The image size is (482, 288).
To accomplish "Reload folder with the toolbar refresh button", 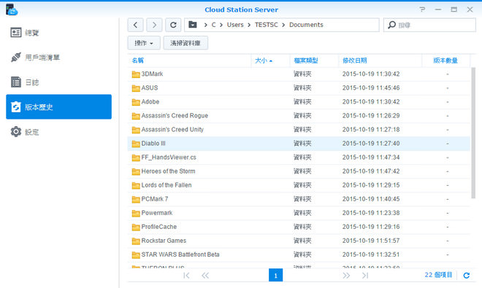I will pos(173,25).
